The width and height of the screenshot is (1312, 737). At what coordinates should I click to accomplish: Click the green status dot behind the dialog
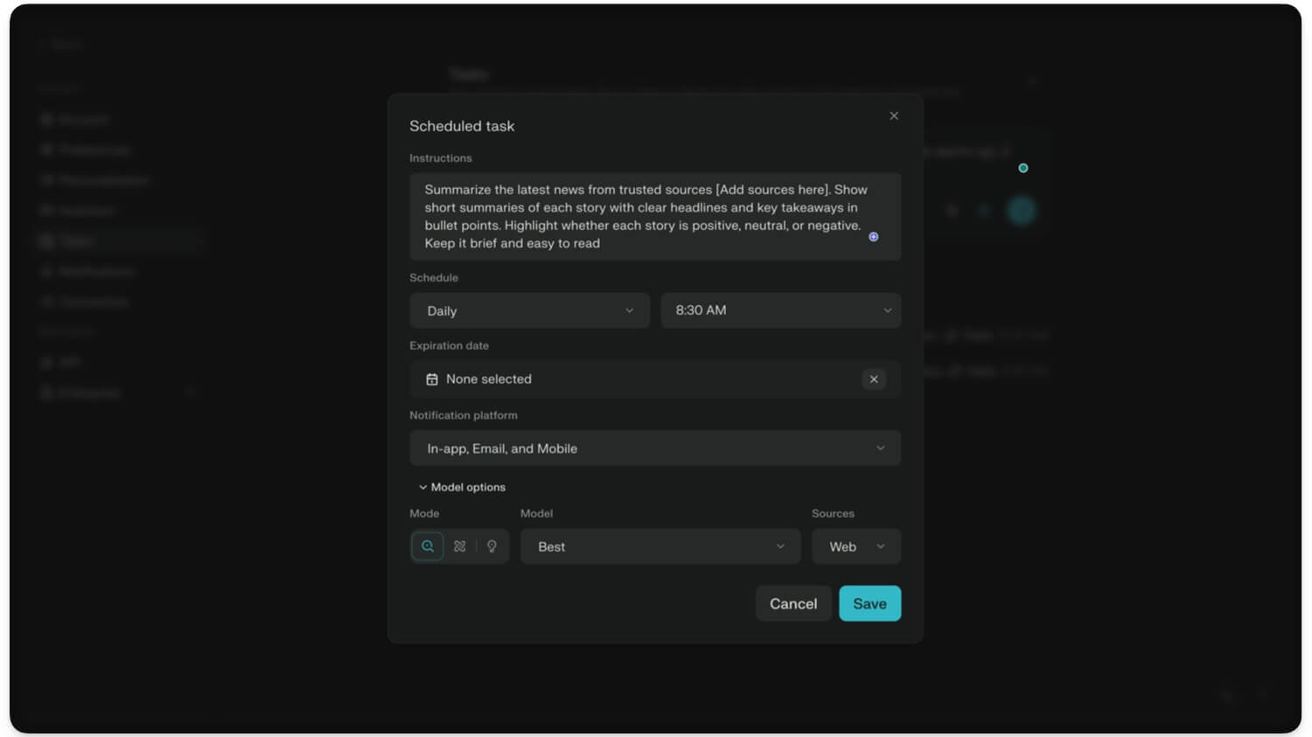[1022, 168]
